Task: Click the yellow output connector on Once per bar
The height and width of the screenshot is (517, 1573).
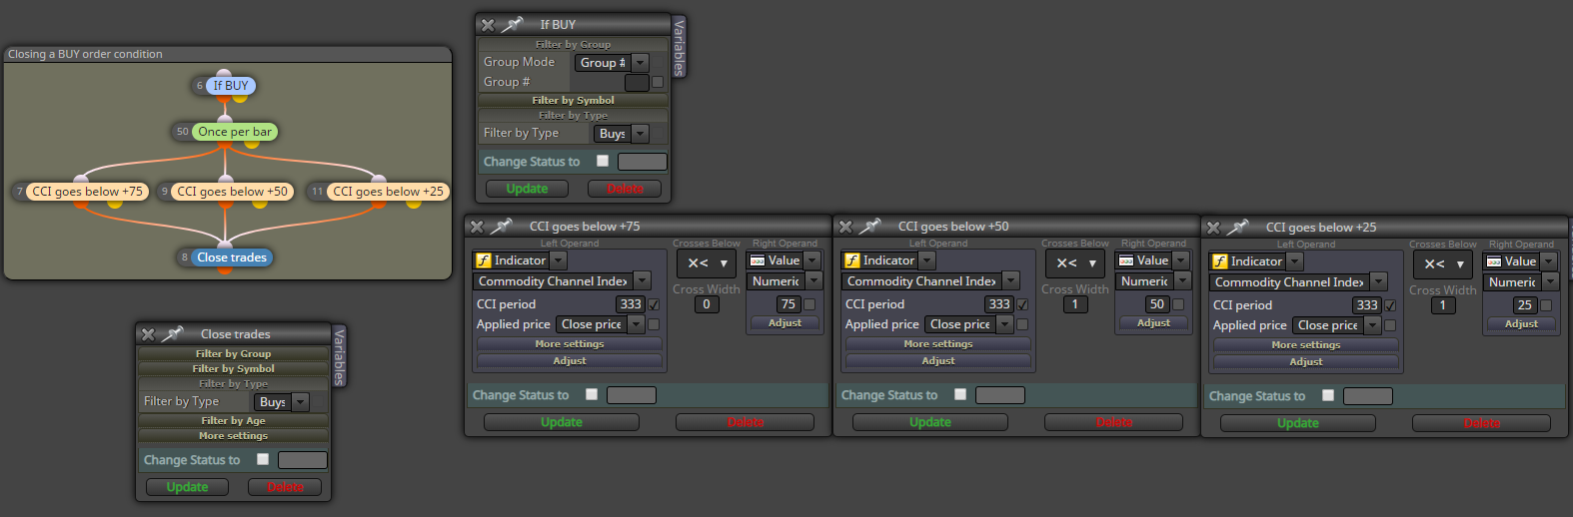Action: tap(252, 144)
